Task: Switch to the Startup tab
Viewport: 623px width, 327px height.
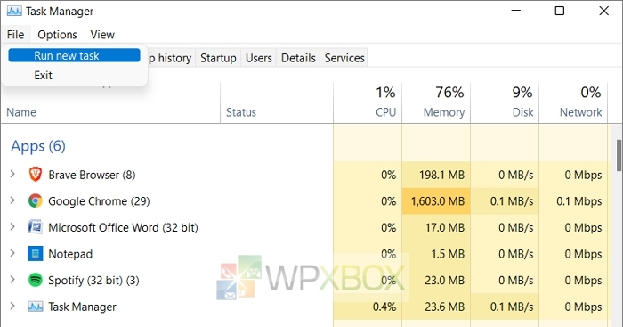Action: [218, 58]
